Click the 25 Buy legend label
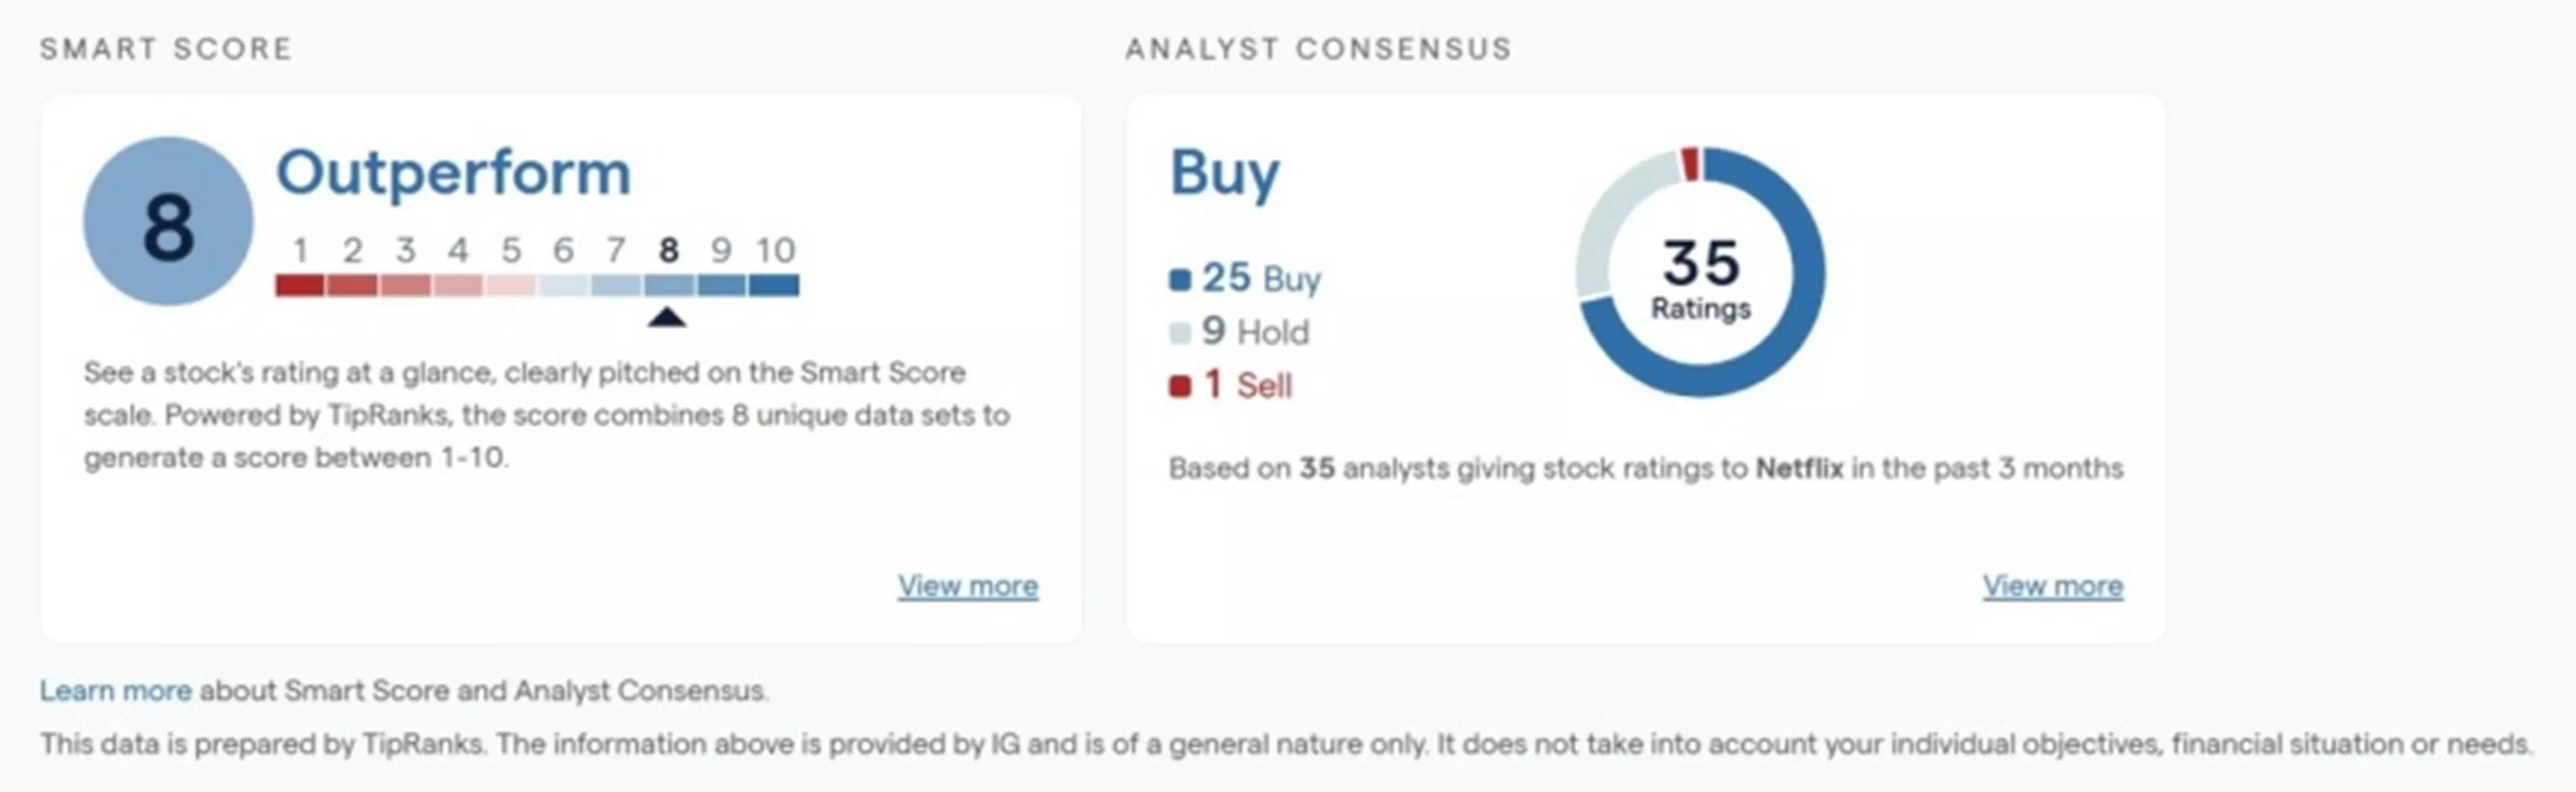2576x792 pixels. (x=1261, y=278)
